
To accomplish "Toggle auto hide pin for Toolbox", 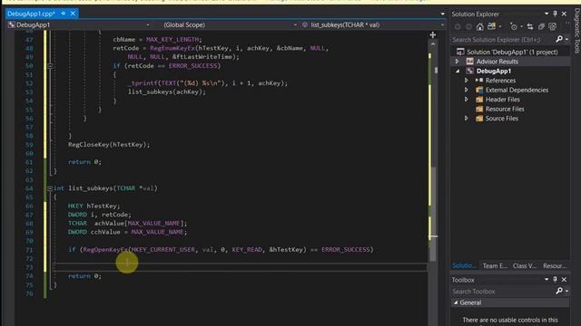I will click(x=555, y=280).
